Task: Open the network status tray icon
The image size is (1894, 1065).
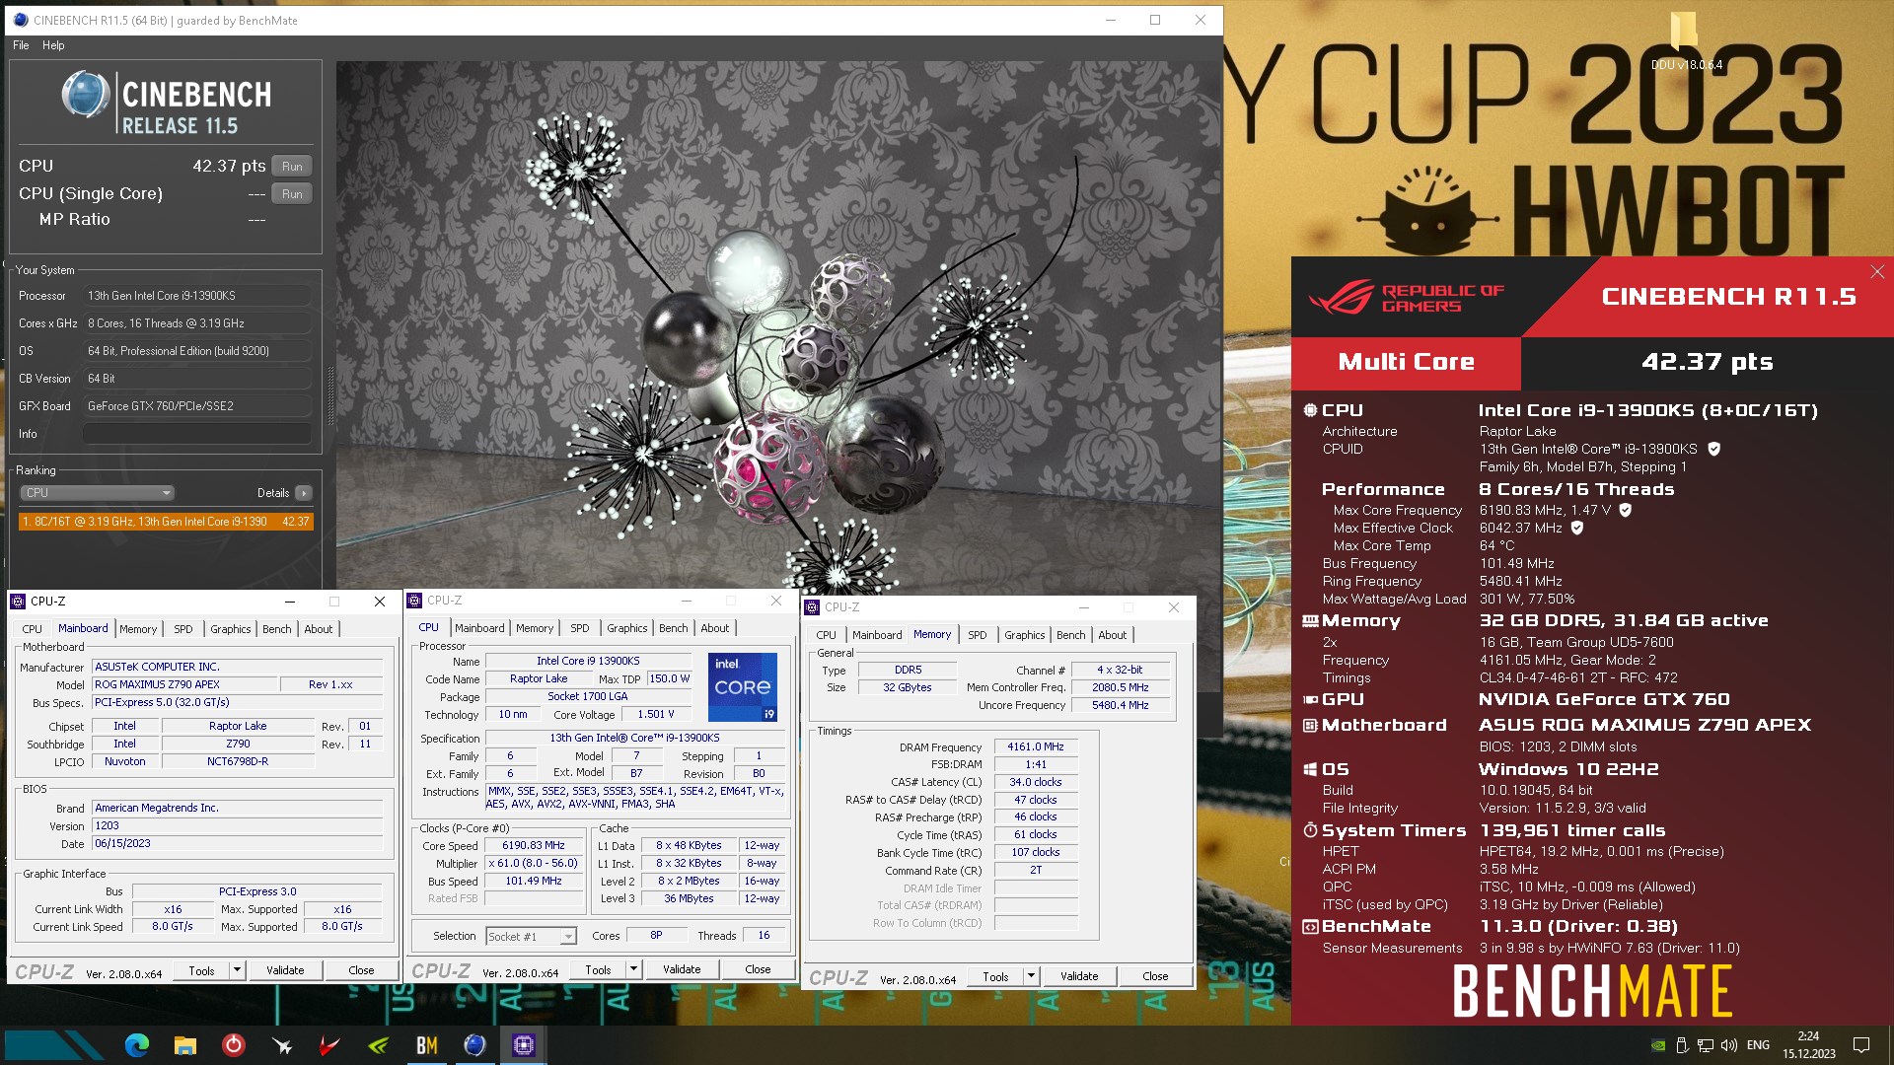Action: point(1706,1045)
